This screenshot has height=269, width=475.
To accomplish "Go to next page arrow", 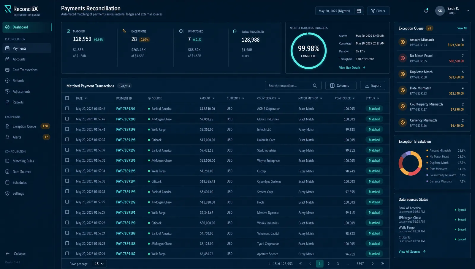I will click(x=373, y=264).
